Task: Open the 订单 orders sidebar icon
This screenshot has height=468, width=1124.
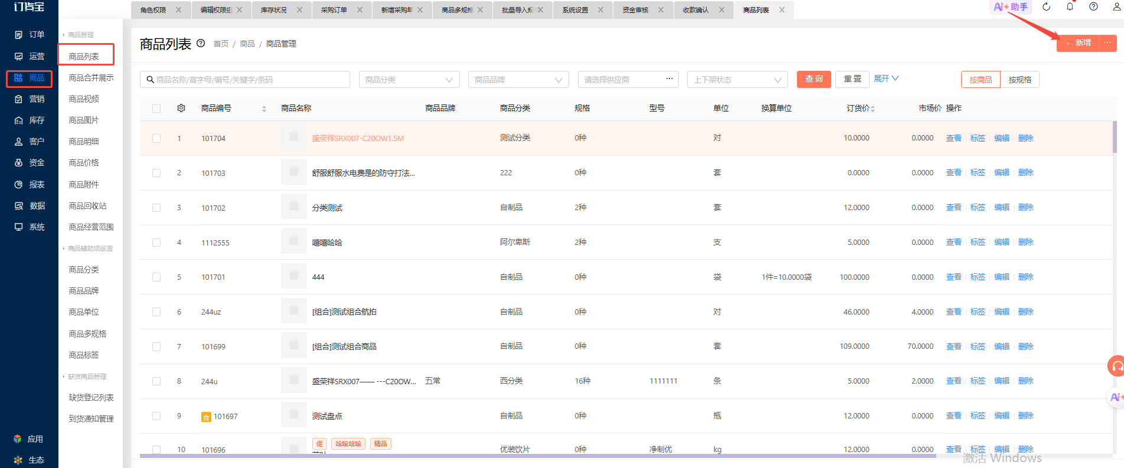Action: 18,35
